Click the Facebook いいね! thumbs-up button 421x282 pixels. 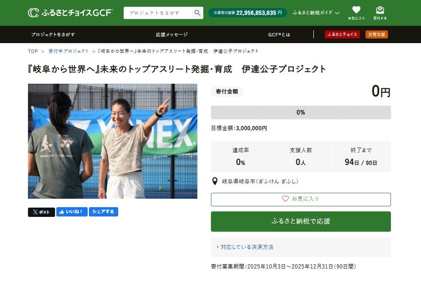[x=72, y=212]
